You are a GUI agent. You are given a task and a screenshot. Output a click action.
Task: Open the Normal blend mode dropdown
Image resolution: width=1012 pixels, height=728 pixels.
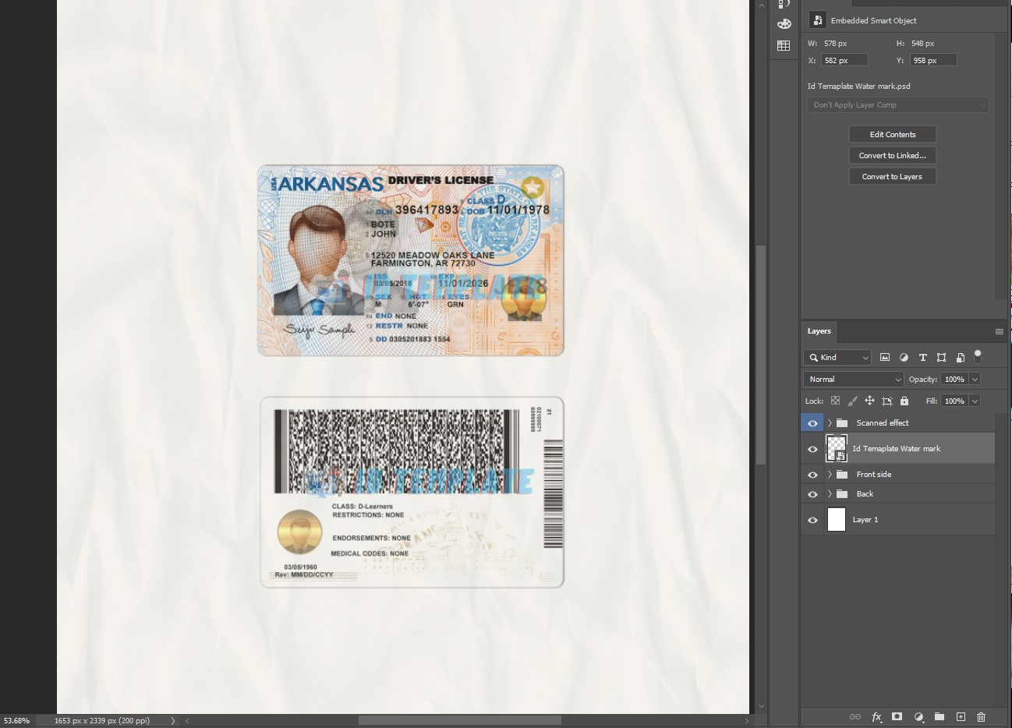(853, 379)
